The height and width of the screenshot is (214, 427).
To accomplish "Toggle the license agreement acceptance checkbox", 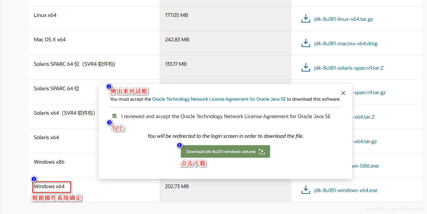I will (x=114, y=116).
